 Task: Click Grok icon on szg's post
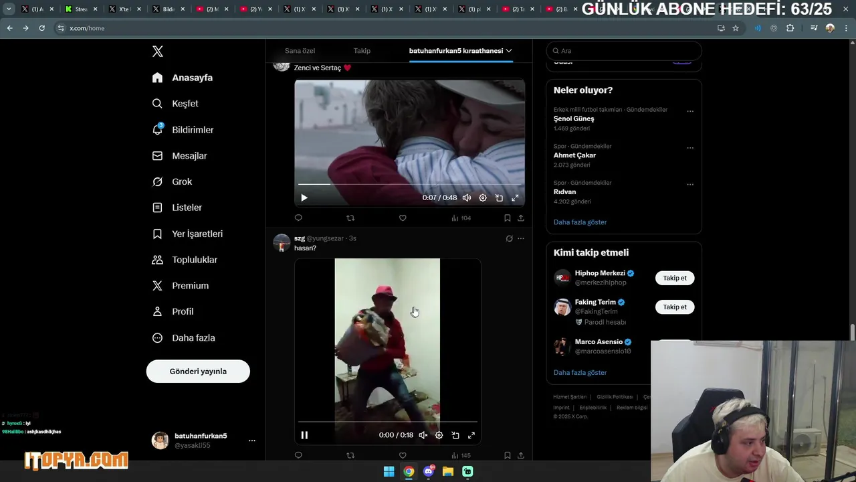click(509, 238)
